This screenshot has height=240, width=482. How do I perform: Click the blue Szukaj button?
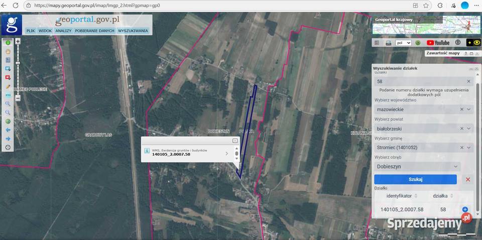pos(415,179)
